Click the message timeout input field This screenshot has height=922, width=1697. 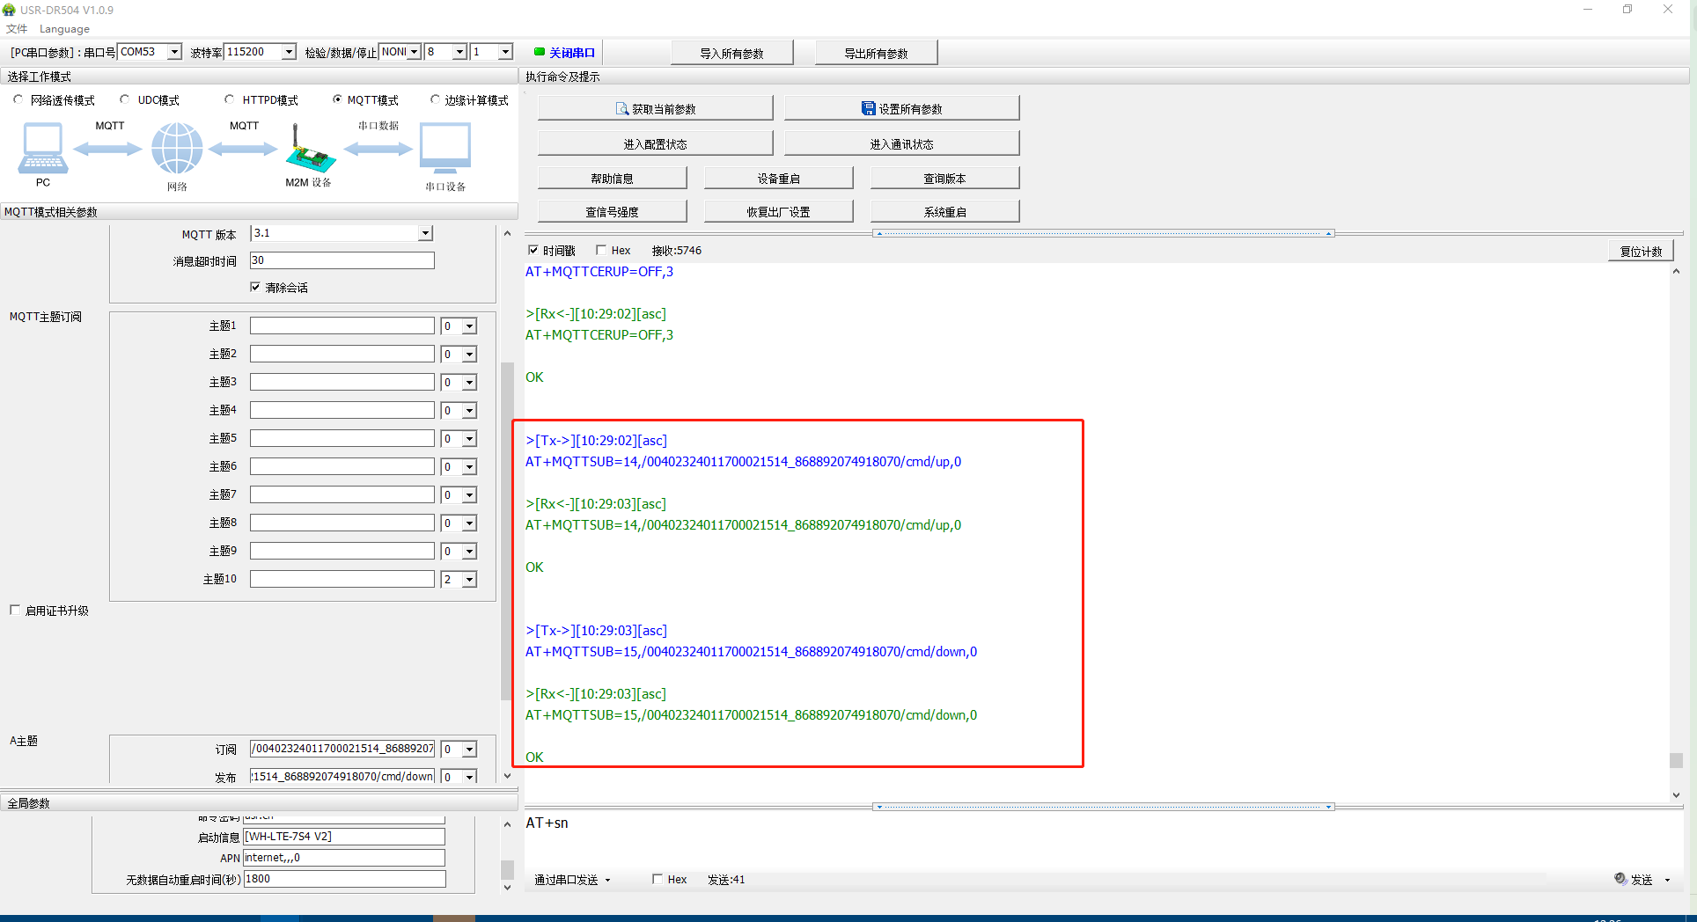342,260
